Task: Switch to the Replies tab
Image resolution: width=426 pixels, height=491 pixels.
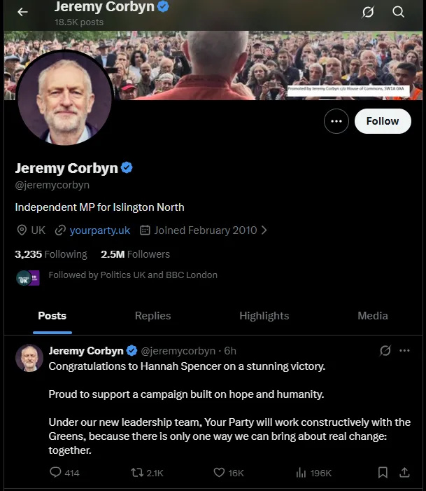Action: point(152,316)
